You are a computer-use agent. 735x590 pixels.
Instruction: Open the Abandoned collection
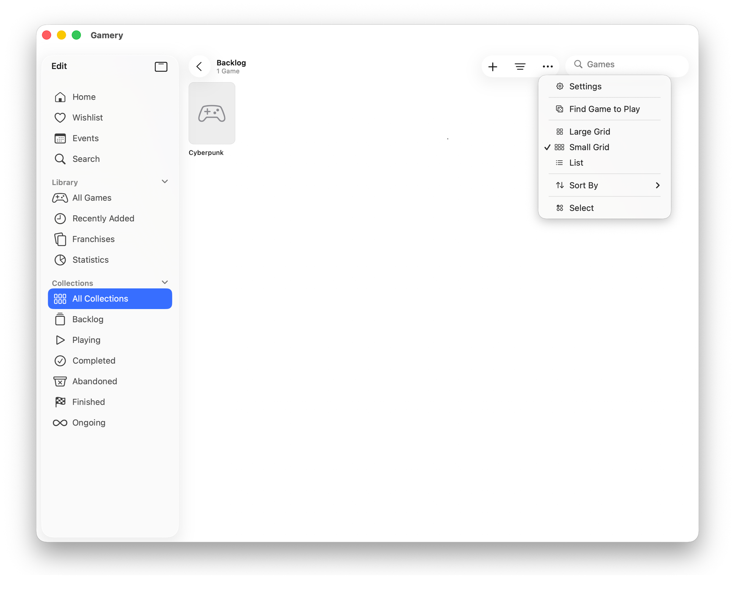[94, 381]
